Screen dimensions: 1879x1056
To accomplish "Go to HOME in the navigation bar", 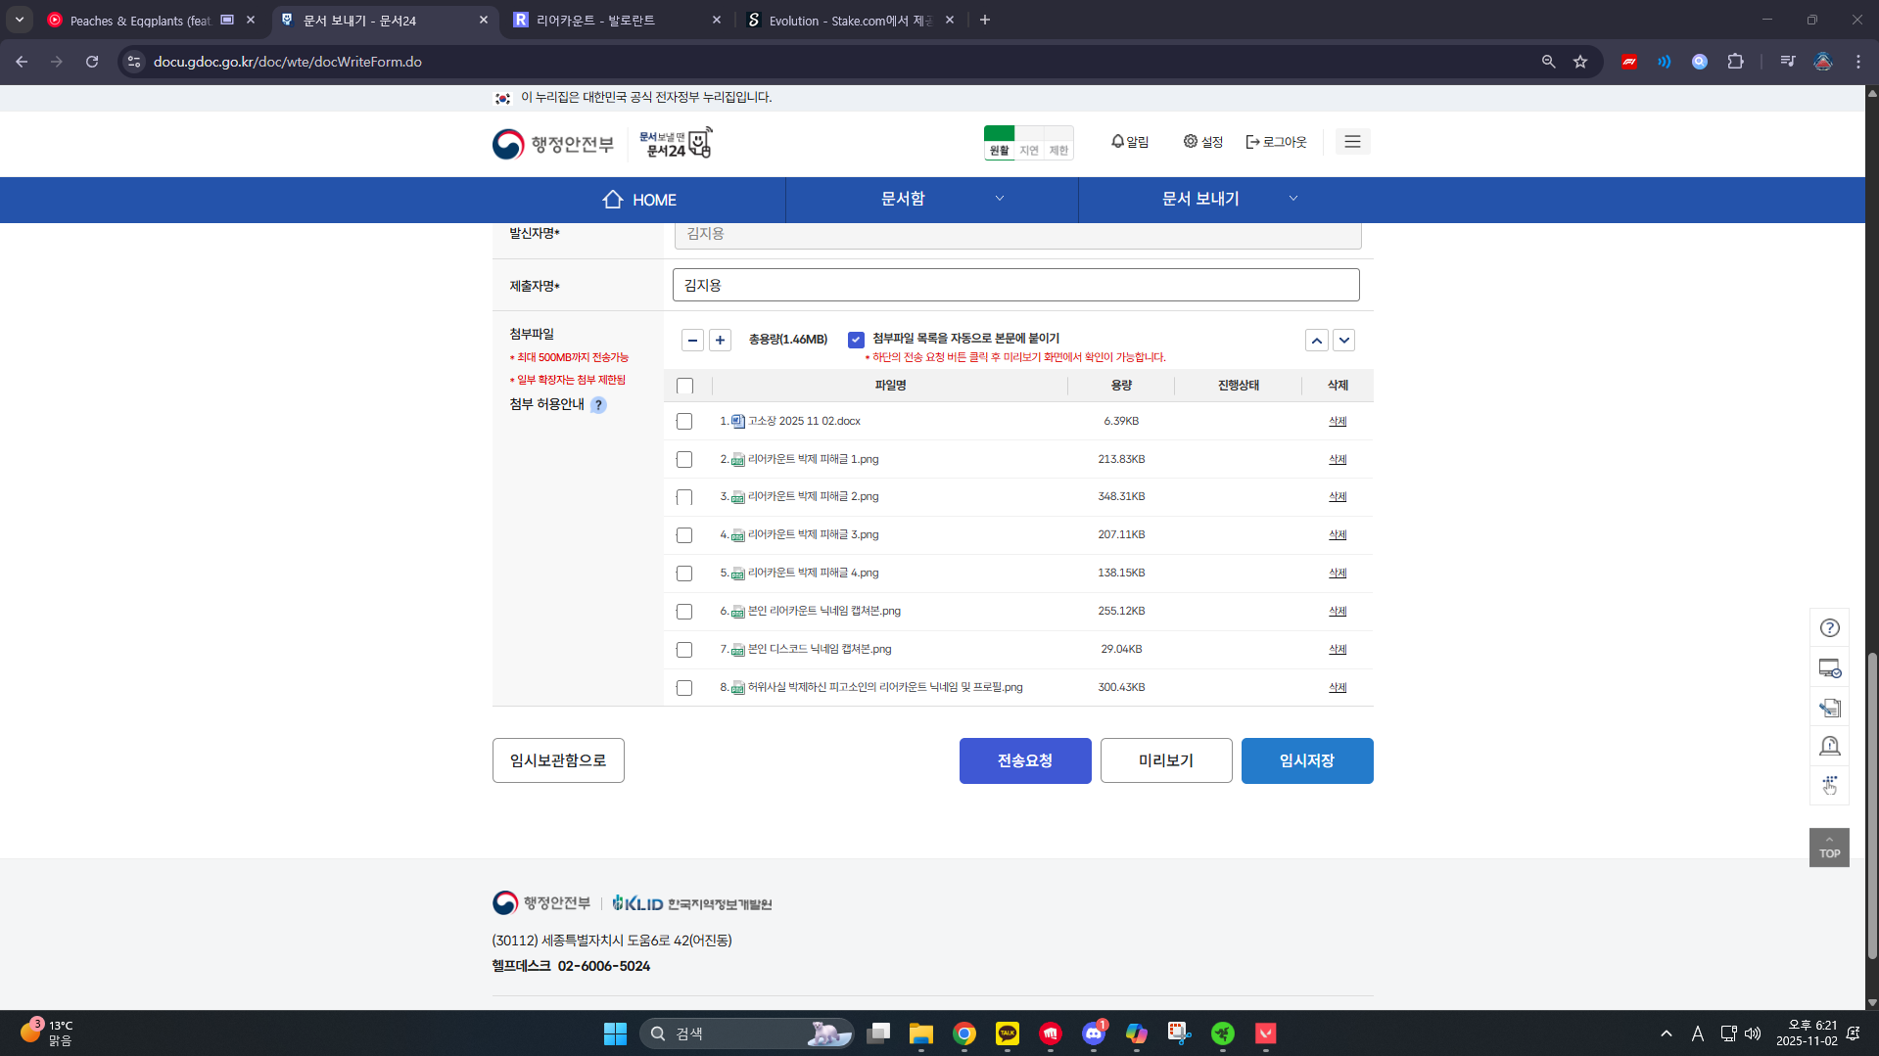I will click(639, 200).
